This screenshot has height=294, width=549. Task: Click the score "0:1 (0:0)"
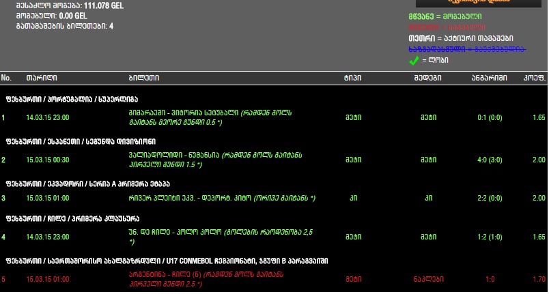(490, 117)
